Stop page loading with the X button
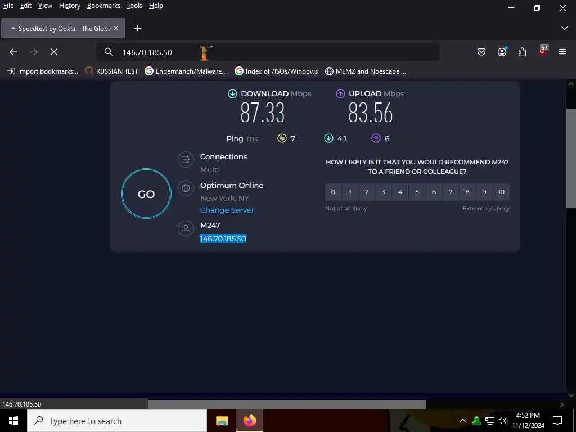 click(54, 52)
